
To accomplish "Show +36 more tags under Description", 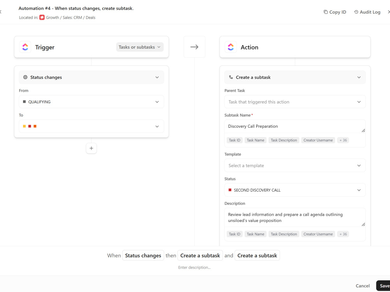I will (343, 234).
